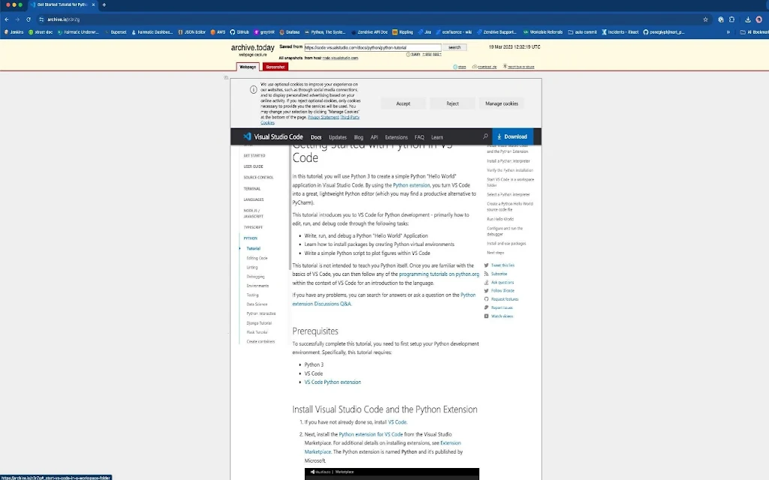Jump to Run Hello World section
The image size is (769, 480).
[500, 219]
